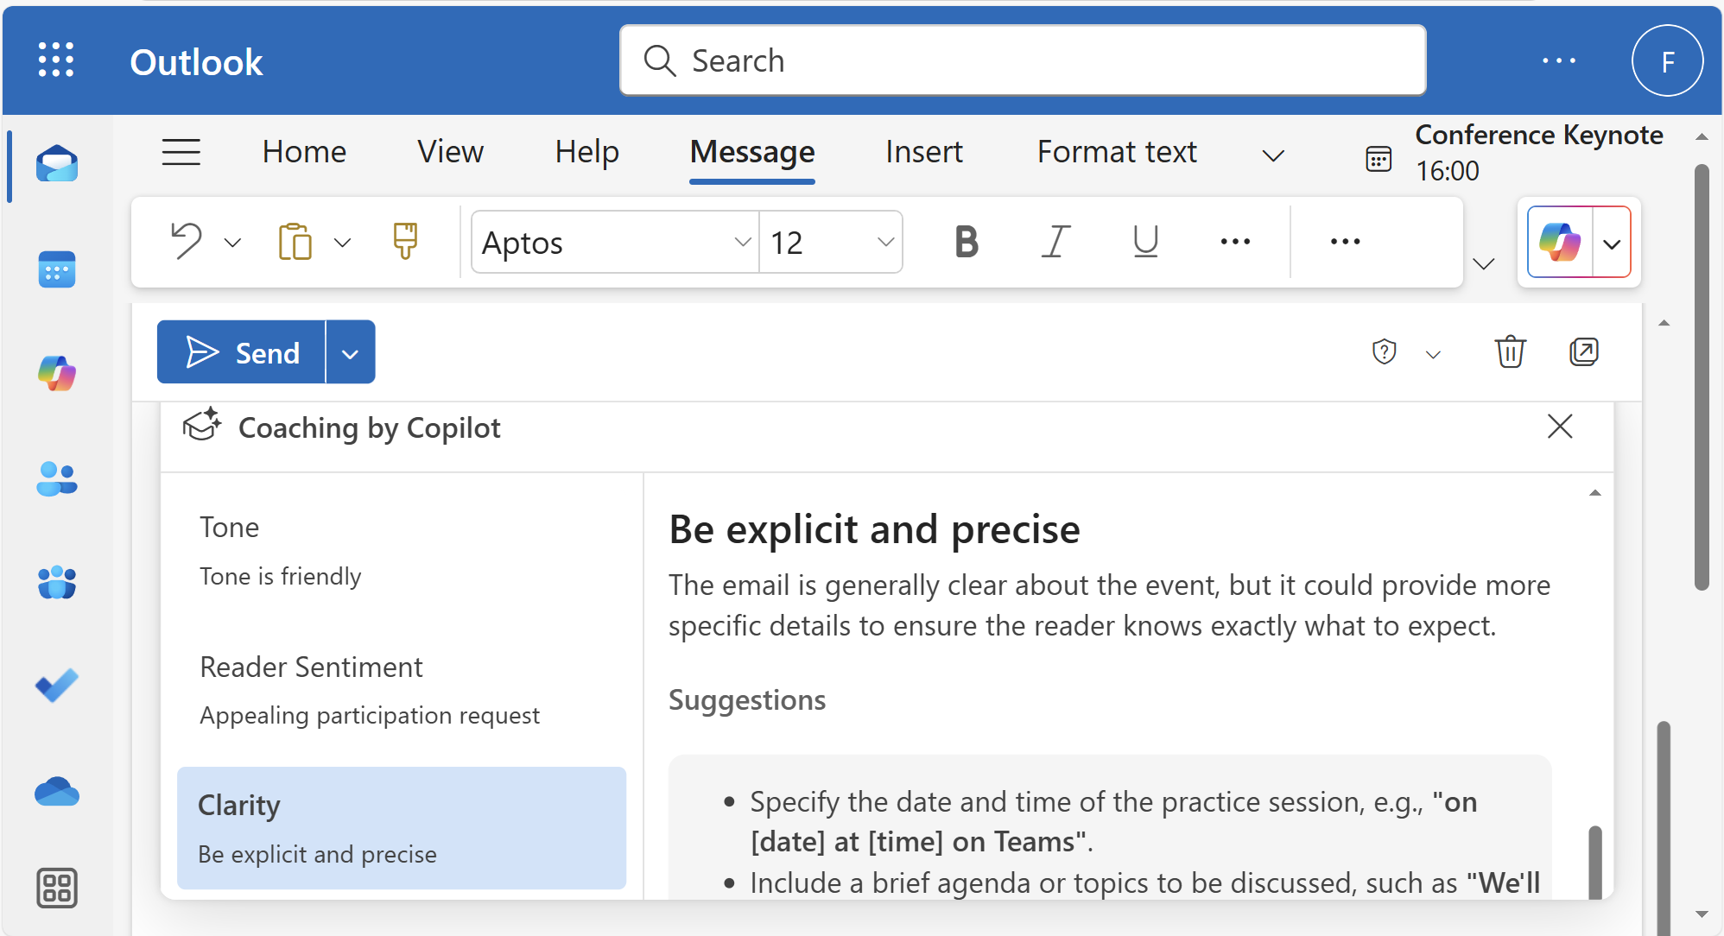Screen dimensions: 1724x936
Task: Open Copilot from the ribbon
Action: pyautogui.click(x=1560, y=242)
